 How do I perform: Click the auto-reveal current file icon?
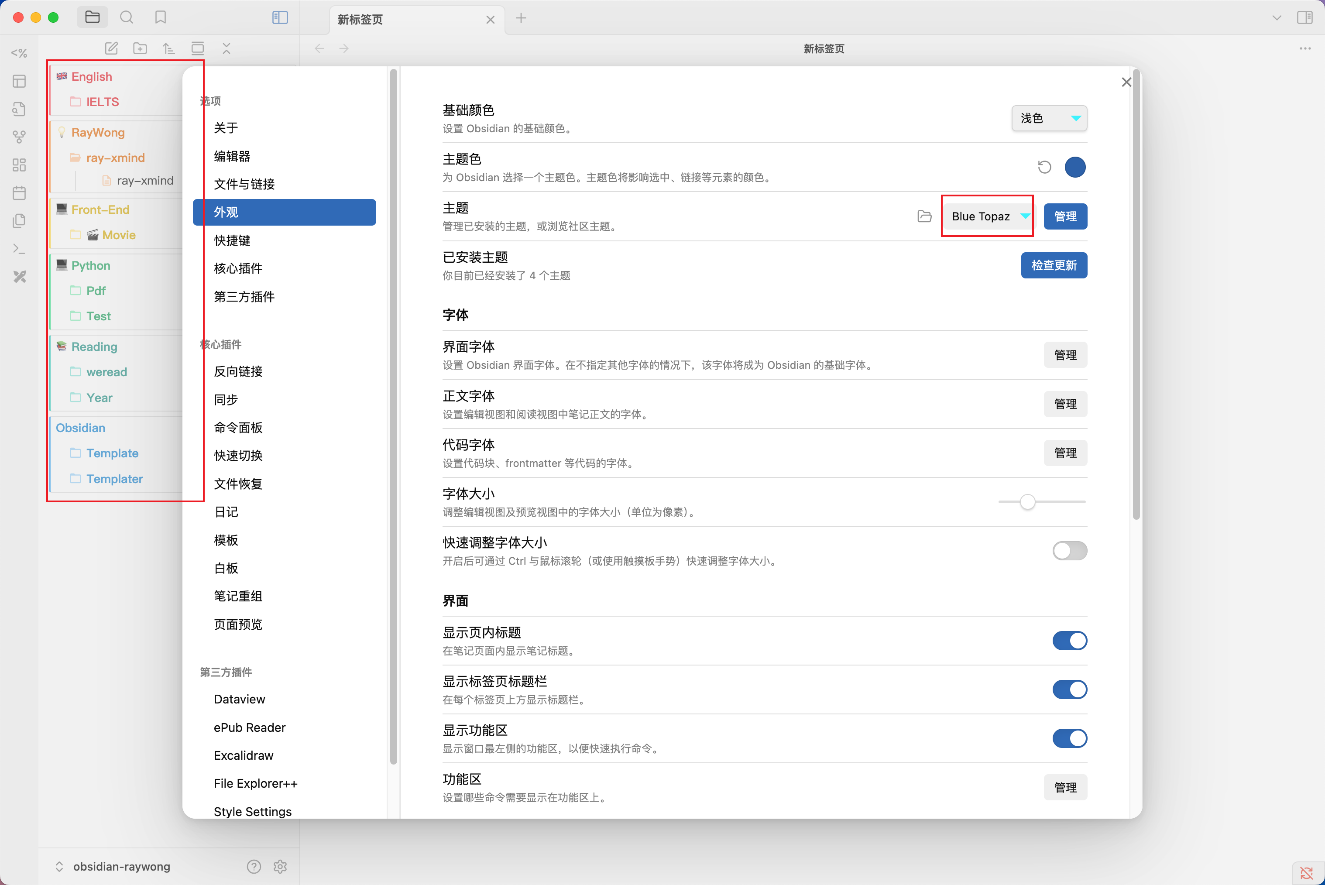coord(198,48)
